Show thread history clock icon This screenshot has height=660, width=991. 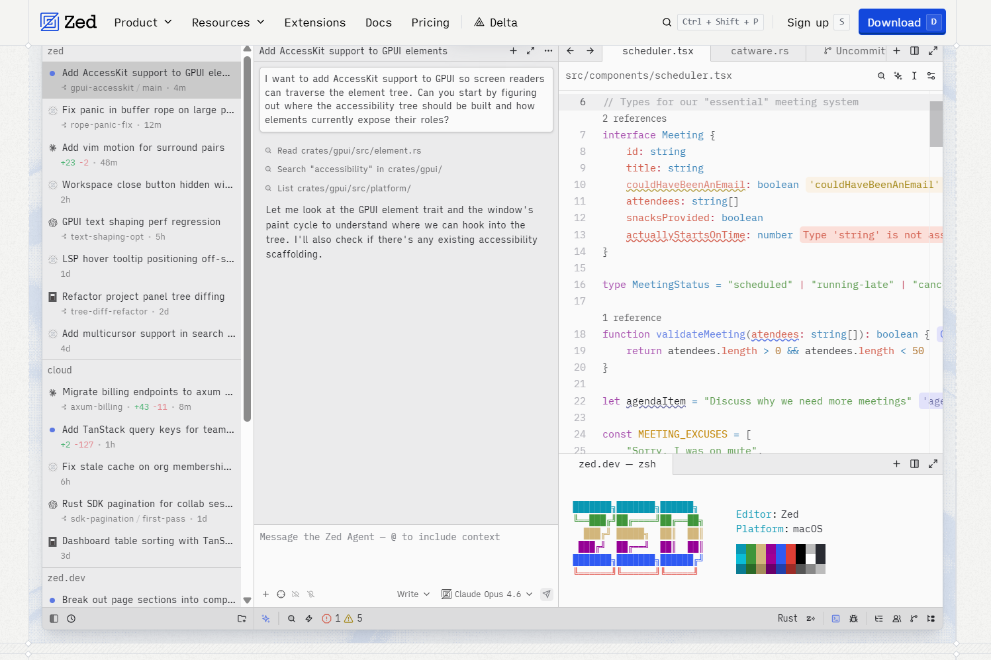pyautogui.click(x=71, y=619)
